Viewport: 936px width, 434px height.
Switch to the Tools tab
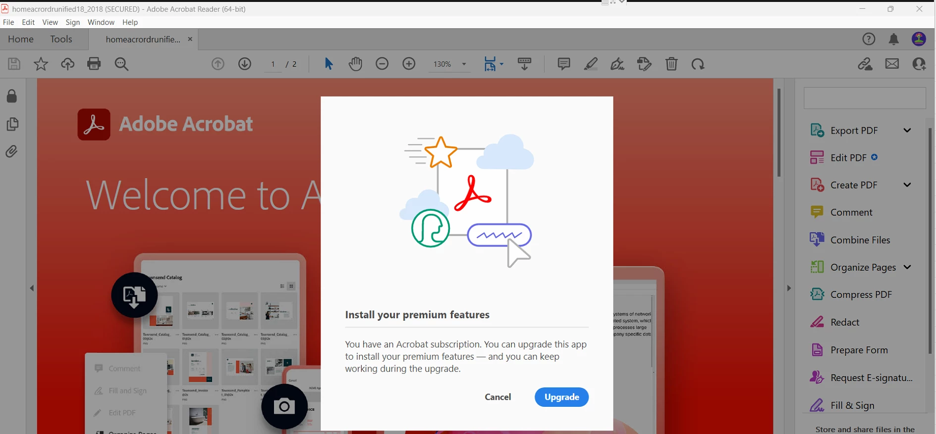[x=61, y=39]
